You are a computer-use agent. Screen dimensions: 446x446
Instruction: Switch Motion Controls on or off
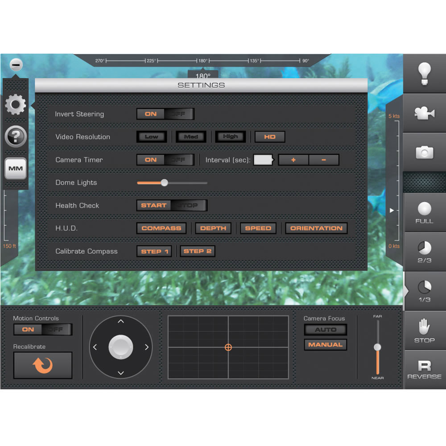42,330
